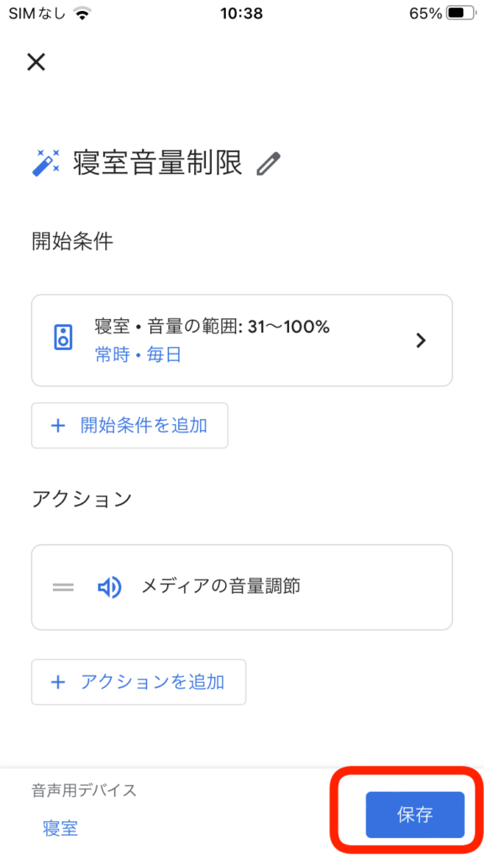Tap the volume speaker icon in action card
484x860 pixels.
(109, 587)
